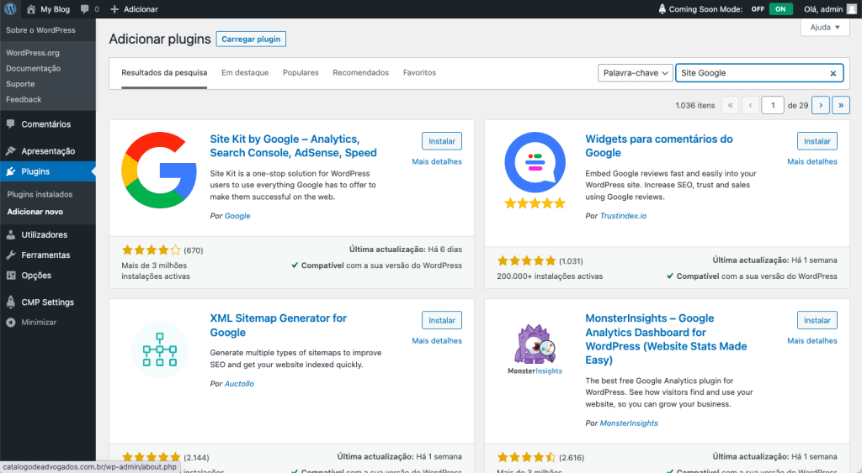This screenshot has height=473, width=862.
Task: Open Plugins instalados submenu
Action: tap(40, 194)
